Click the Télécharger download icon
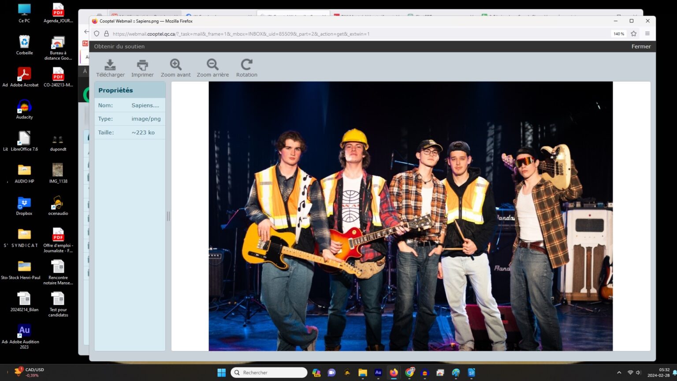677x381 pixels. coord(110,65)
